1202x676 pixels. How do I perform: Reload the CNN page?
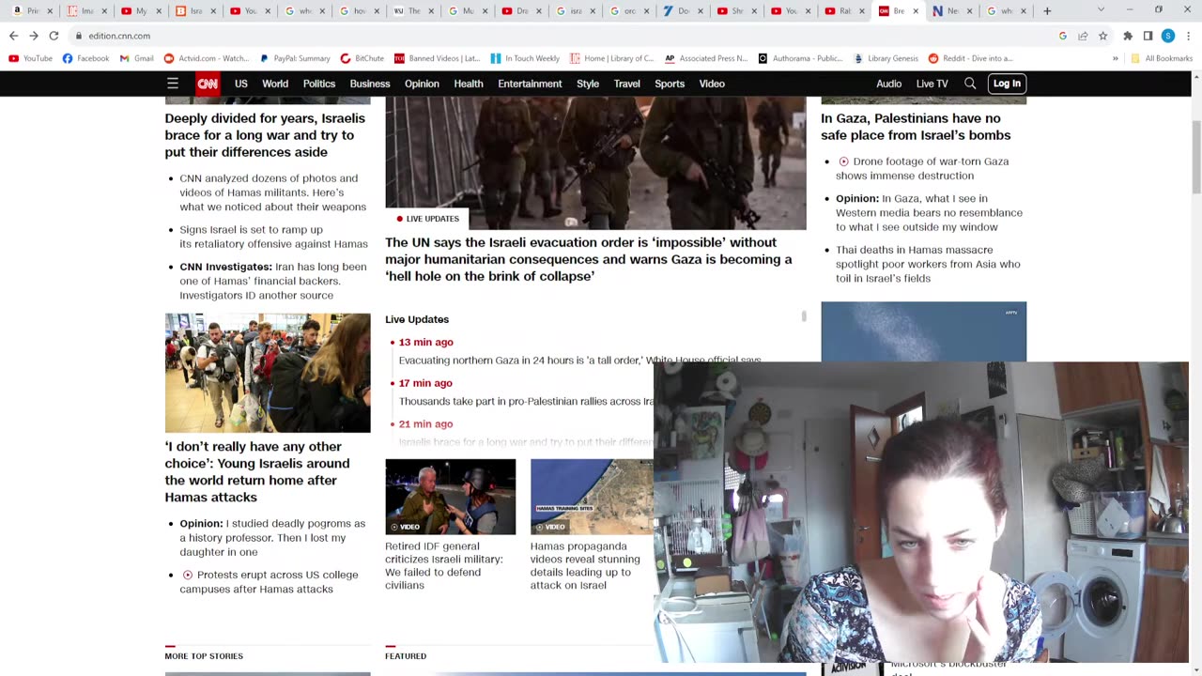coord(54,36)
